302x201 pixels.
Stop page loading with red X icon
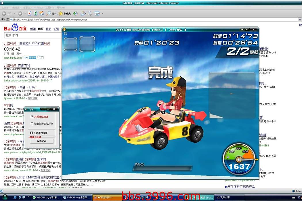click(x=29, y=13)
